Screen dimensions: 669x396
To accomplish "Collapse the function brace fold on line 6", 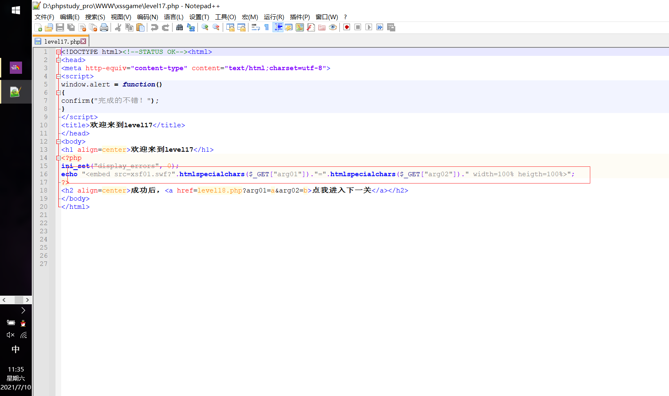I will pyautogui.click(x=58, y=93).
